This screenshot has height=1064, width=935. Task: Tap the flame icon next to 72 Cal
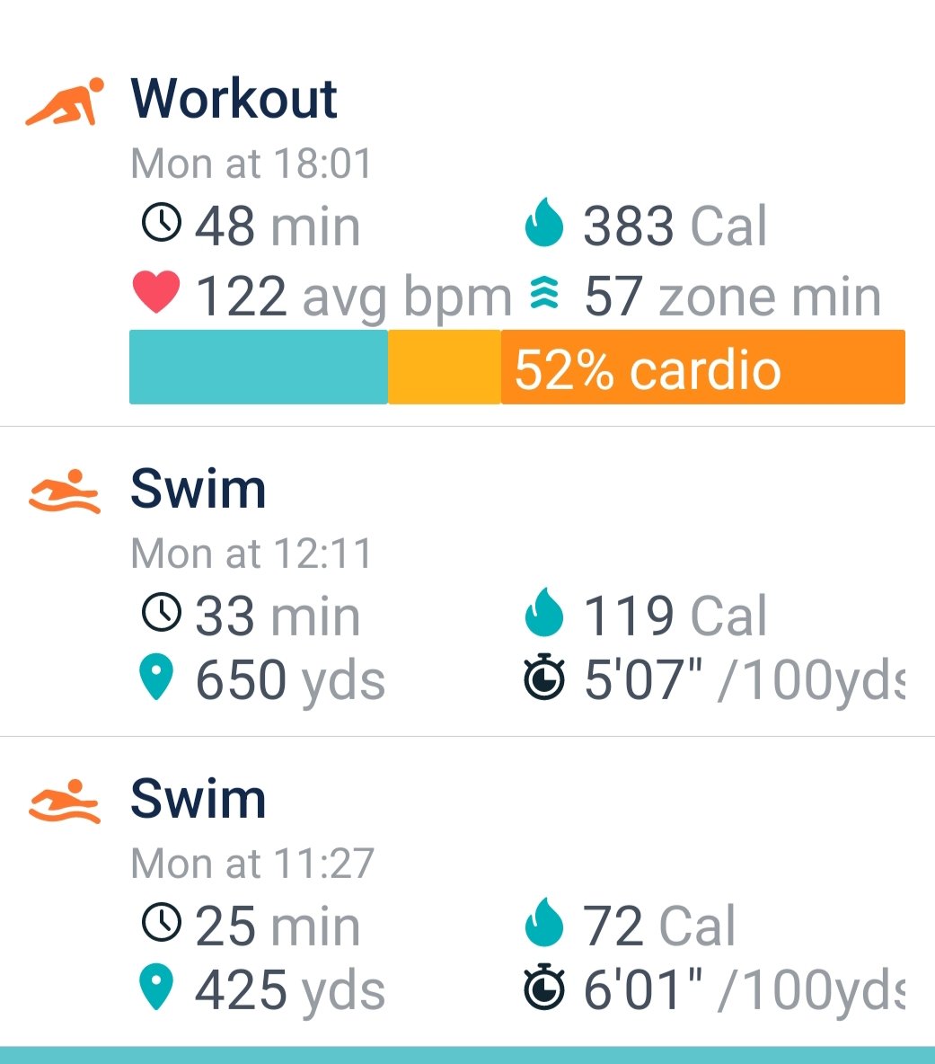(543, 926)
